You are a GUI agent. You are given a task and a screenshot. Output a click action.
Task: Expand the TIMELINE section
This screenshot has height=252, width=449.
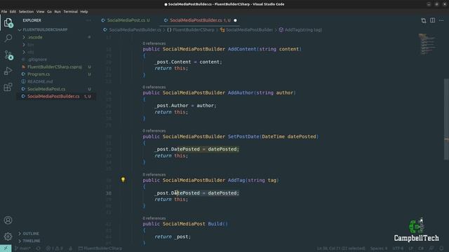31,241
